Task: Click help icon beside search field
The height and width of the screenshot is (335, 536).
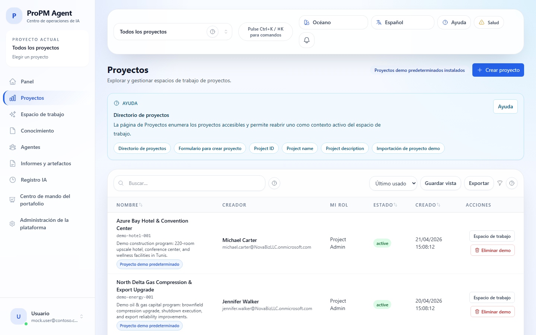Action: 274,183
